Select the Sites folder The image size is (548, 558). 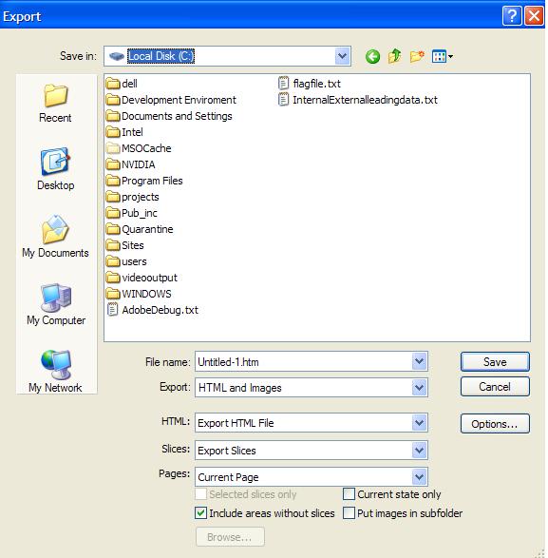(x=124, y=245)
